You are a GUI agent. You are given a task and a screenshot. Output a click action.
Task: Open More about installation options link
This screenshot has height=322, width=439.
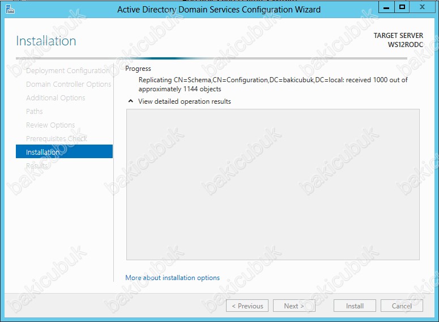[x=172, y=278]
